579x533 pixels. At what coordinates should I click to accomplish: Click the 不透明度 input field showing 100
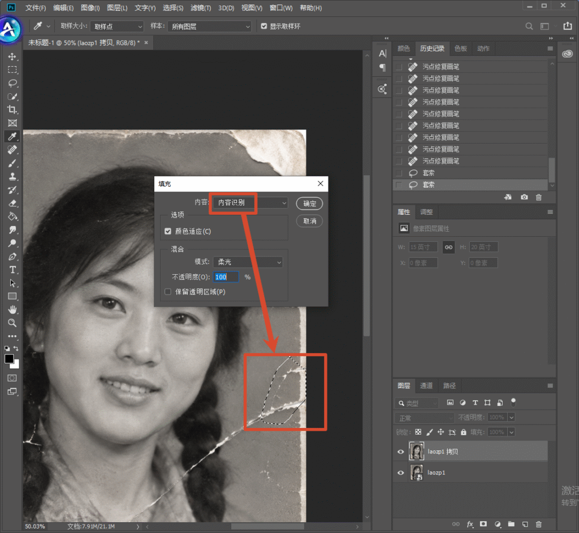click(x=226, y=277)
